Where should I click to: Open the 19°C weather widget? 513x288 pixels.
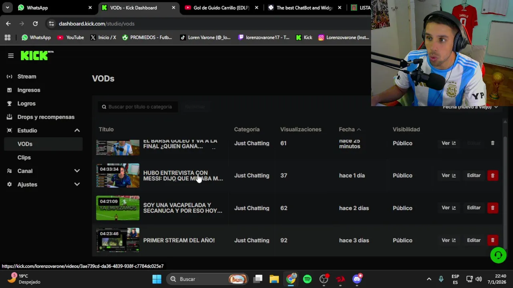point(24,279)
